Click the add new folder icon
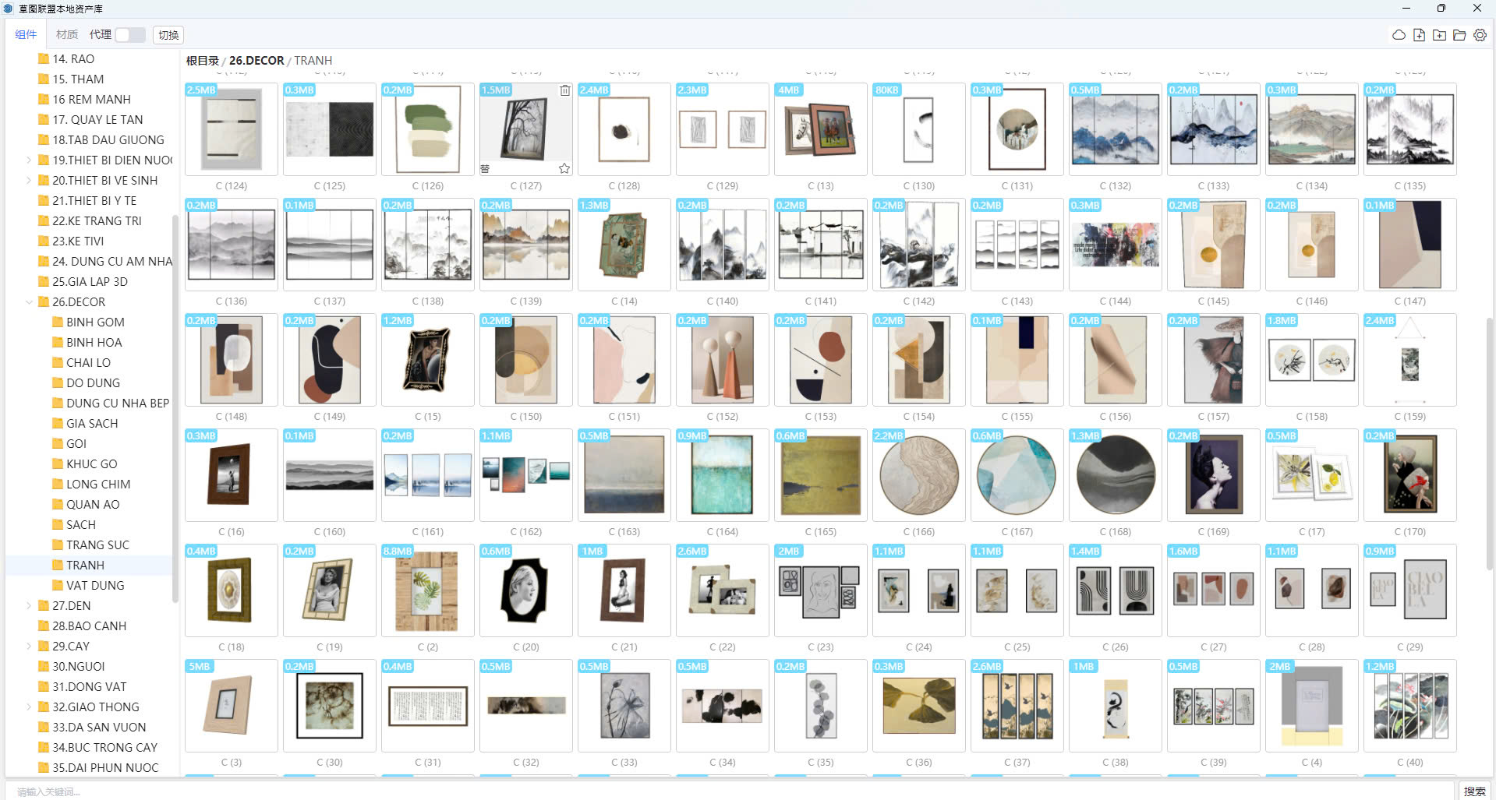1496x800 pixels. 1439,35
